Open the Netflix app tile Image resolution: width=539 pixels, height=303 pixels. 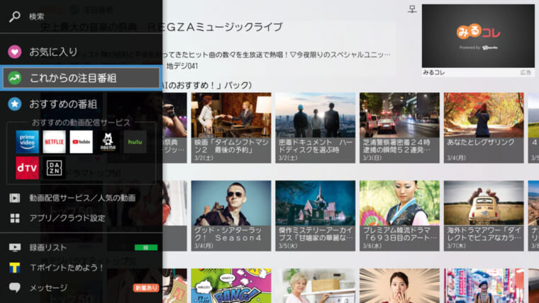(54, 142)
